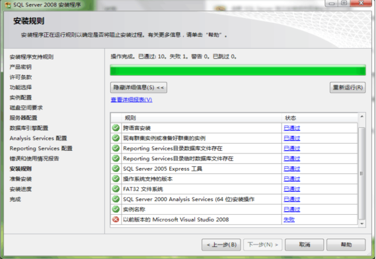Select 完成 step in sidebar
Image resolution: width=376 pixels, height=259 pixels.
tap(15, 199)
